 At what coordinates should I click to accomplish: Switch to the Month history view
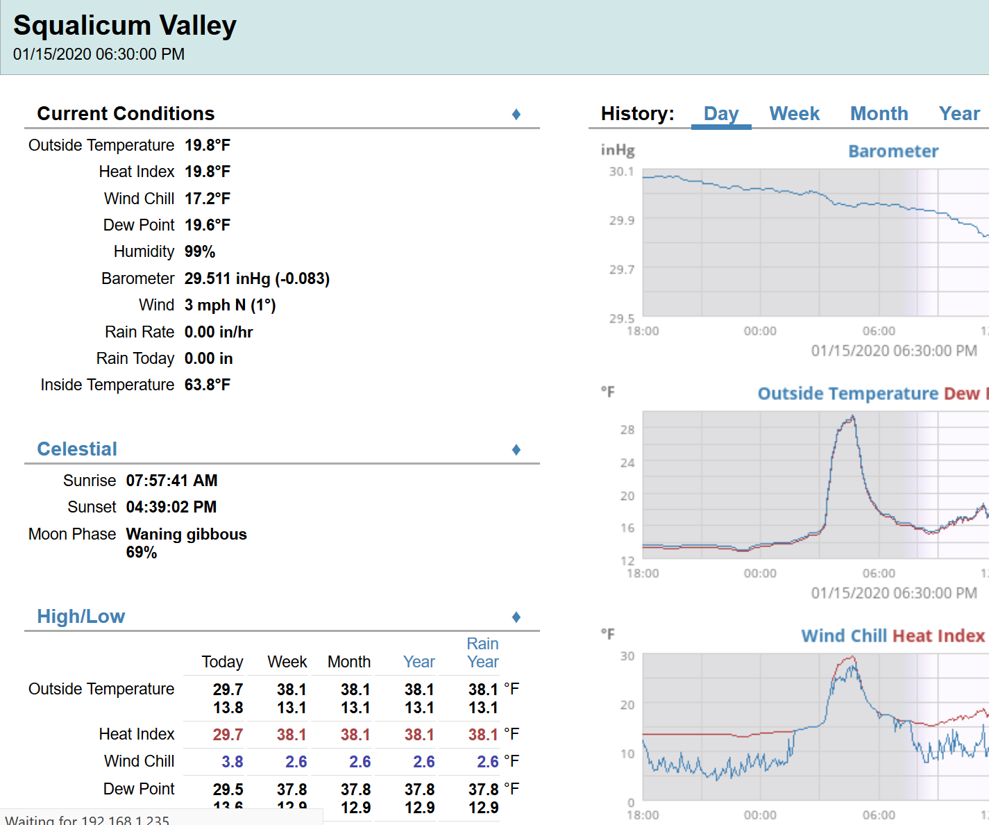click(879, 113)
